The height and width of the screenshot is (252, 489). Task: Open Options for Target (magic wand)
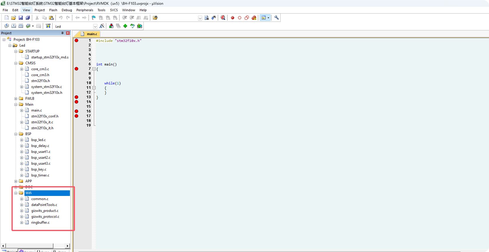coord(102,26)
